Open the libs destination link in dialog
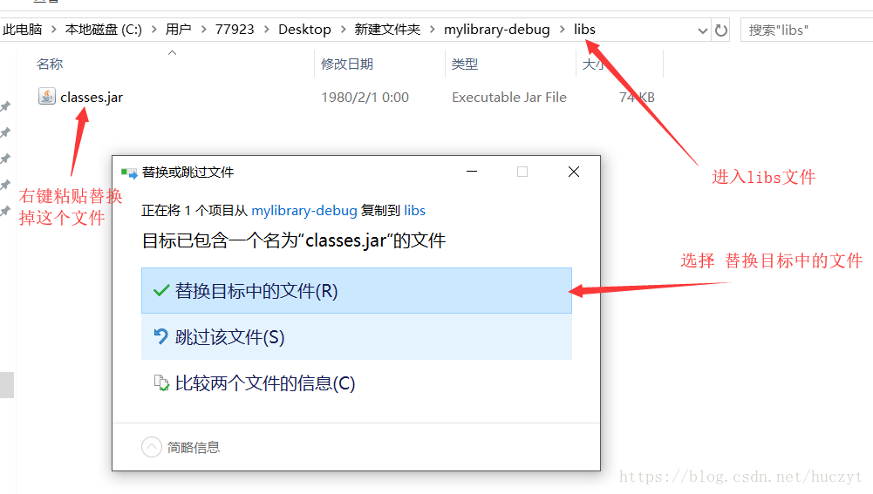Screen dimensions: 873x494 415,210
